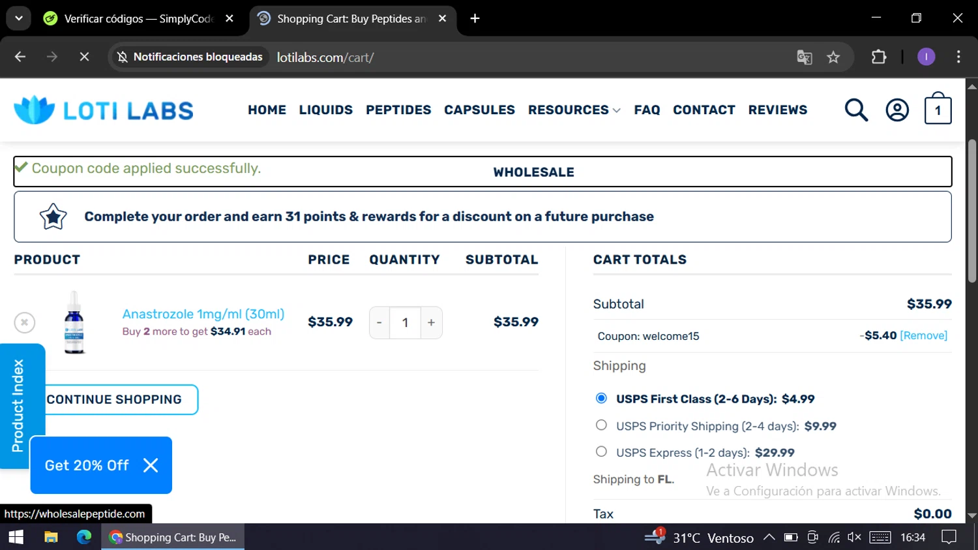Open a new browser tab

pyautogui.click(x=475, y=18)
